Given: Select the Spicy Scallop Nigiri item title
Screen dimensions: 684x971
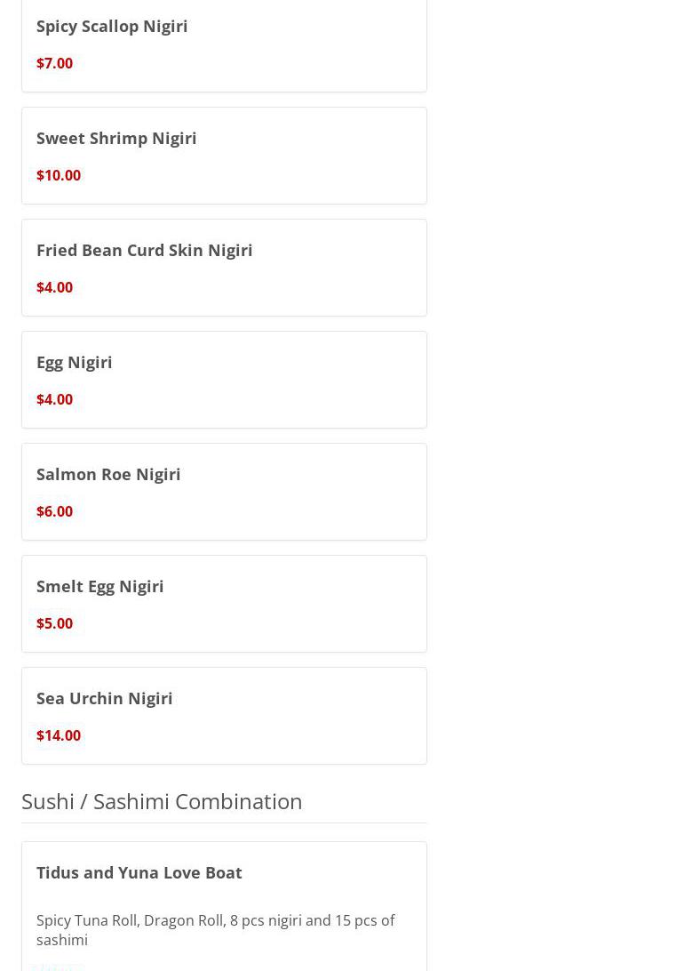Looking at the screenshot, I should pos(112,26).
